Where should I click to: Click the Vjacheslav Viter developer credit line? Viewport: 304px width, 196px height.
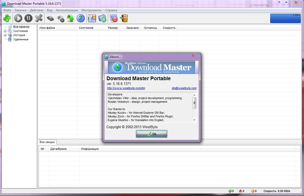tap(145, 98)
